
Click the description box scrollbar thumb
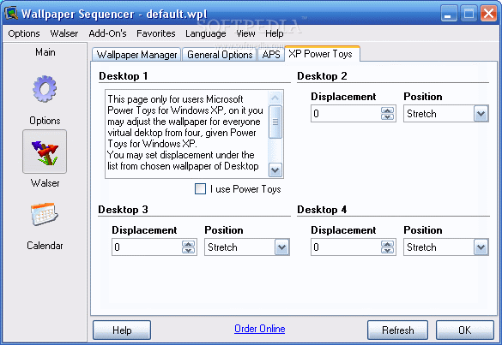(275, 122)
